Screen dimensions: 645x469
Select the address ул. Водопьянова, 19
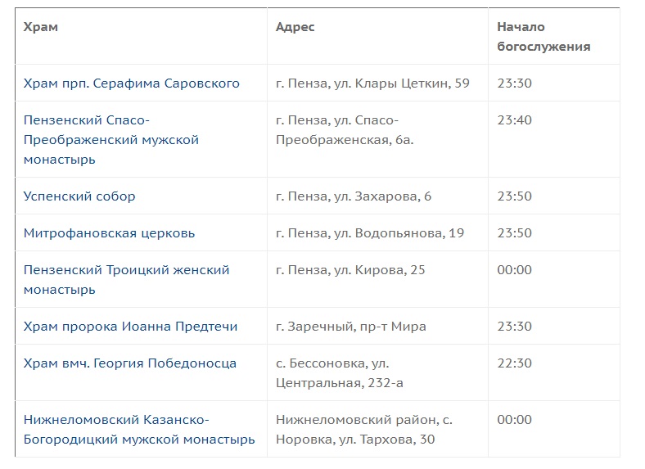(399, 233)
